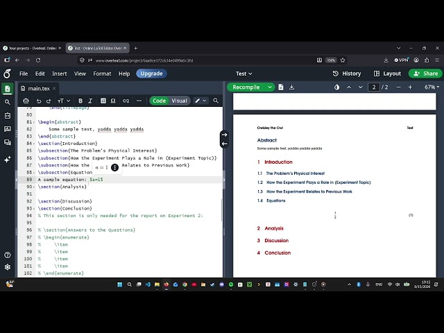Screen dimensions: 444x333
Task: Switch editor to Visual mode
Action: pos(179,101)
